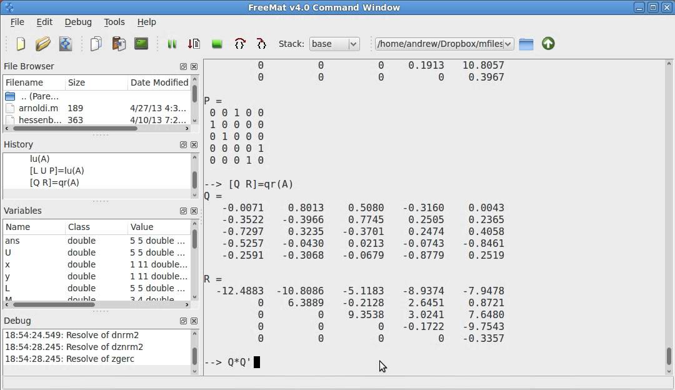This screenshot has height=390, width=675.
Task: Open the Edit menu
Action: (x=44, y=22)
